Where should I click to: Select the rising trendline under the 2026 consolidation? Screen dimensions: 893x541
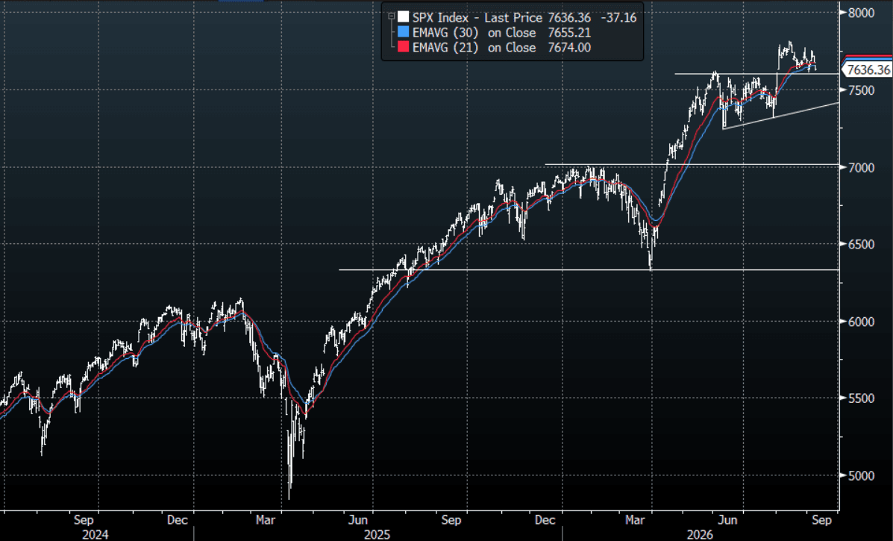pyautogui.click(x=780, y=116)
